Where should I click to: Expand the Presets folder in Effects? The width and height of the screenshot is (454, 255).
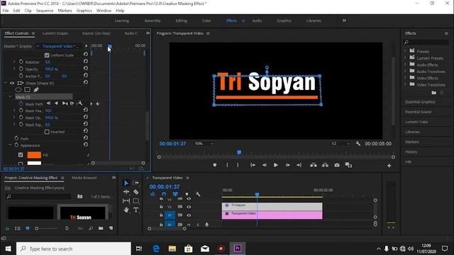(405, 51)
